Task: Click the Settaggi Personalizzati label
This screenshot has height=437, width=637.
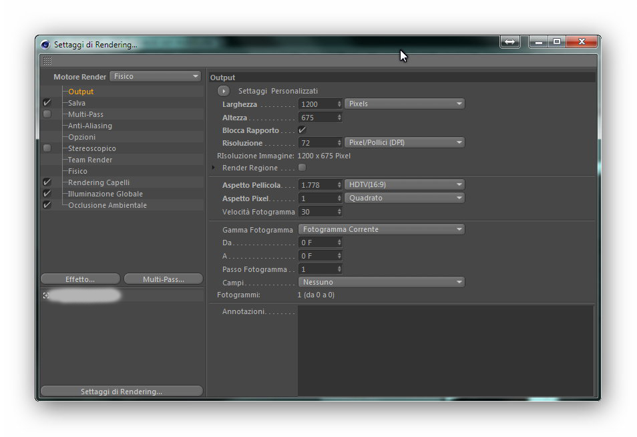Action: [278, 91]
